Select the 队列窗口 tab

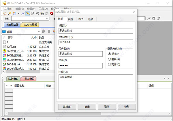tap(13, 79)
